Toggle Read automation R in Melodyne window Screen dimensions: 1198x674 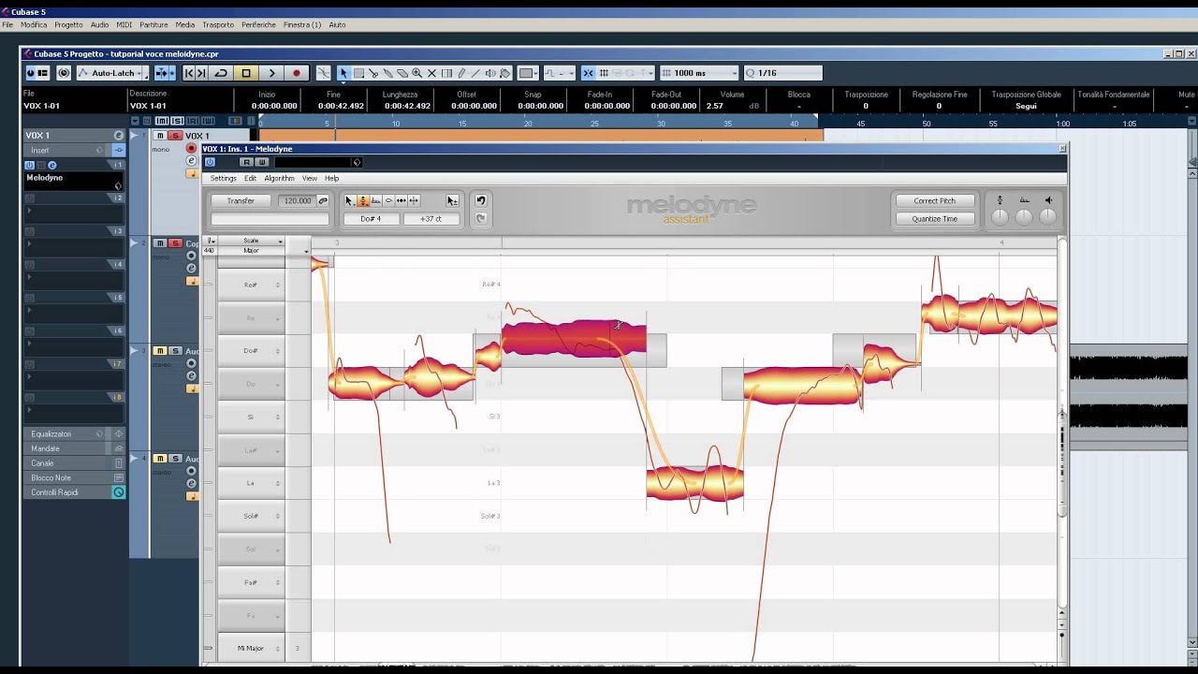pyautogui.click(x=247, y=162)
